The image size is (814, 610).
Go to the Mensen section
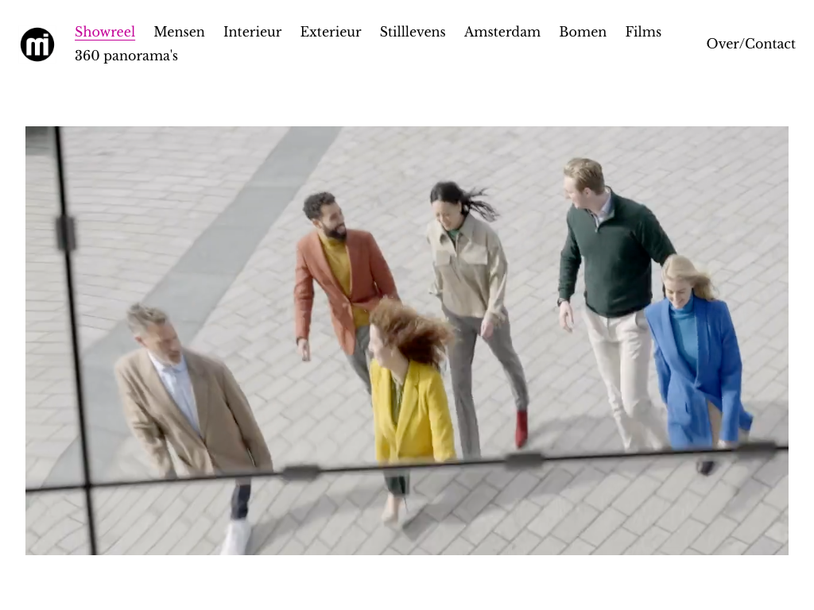point(179,32)
